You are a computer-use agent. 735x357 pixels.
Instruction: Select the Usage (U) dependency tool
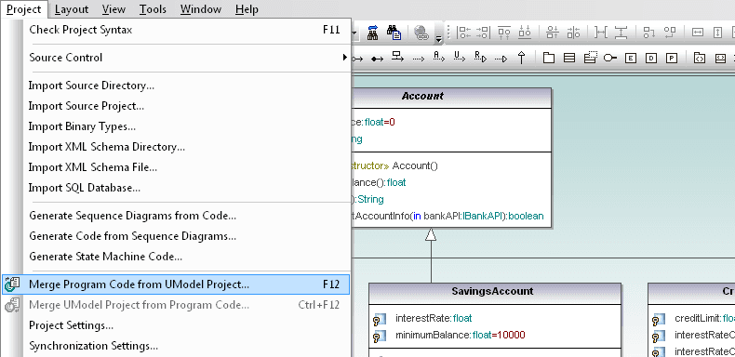(x=460, y=57)
